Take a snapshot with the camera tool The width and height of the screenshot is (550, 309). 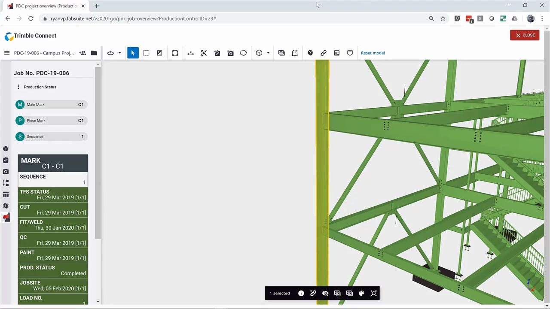230,53
